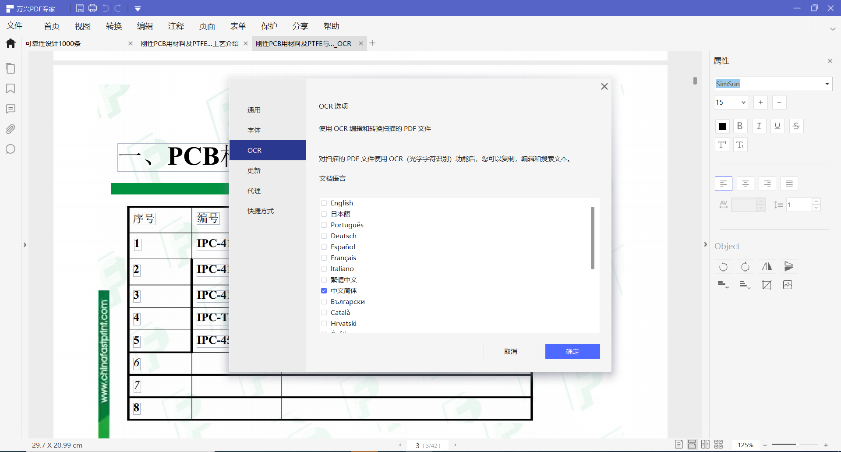This screenshot has width=841, height=452.
Task: Apply superscript formatting
Action: pos(722,145)
